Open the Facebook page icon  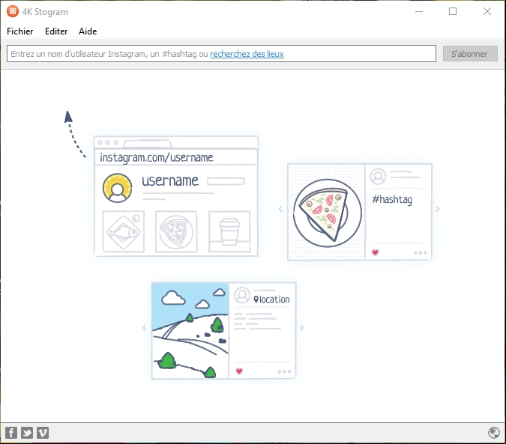[11, 433]
